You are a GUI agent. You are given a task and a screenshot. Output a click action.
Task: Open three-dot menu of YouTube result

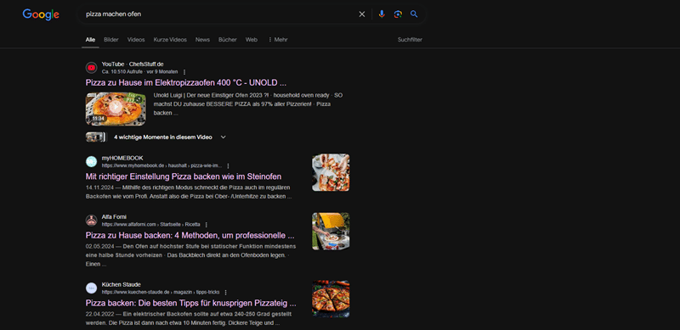(x=184, y=72)
